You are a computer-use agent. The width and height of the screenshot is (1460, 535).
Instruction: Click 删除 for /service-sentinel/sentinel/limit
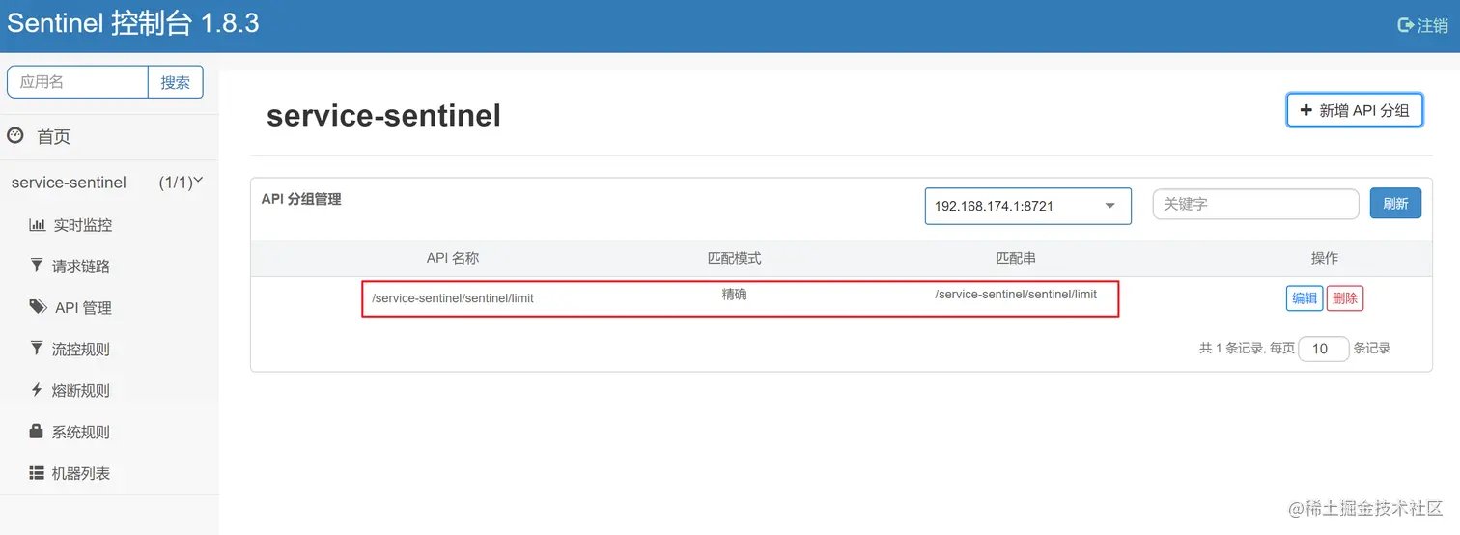click(1344, 298)
